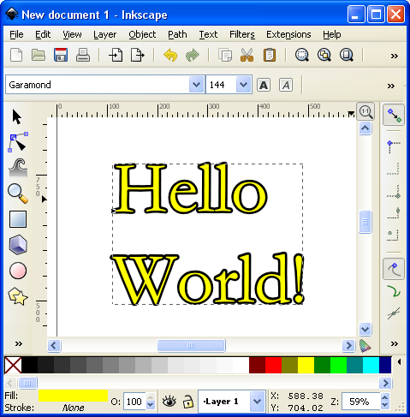Toggle snap nodes or handles

[x=394, y=269]
